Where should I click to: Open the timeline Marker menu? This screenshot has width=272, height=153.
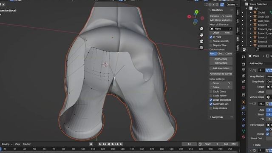(x=27, y=144)
